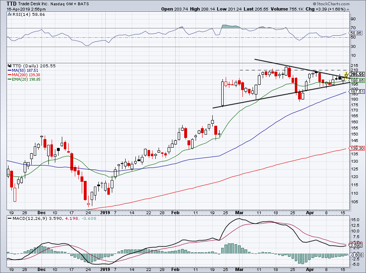Select the green EMA(20) legend line marker
The height and width of the screenshot is (273, 366).
[10, 80]
